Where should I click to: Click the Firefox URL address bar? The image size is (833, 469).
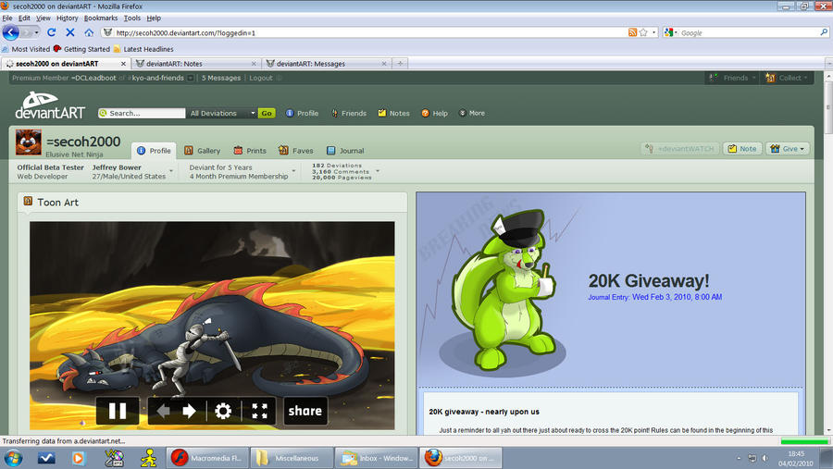click(367, 32)
